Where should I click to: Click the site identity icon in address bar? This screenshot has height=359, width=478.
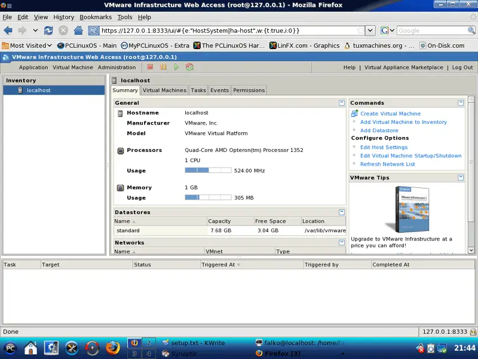(x=94, y=31)
